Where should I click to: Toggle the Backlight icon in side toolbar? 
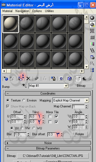[92, 24]
